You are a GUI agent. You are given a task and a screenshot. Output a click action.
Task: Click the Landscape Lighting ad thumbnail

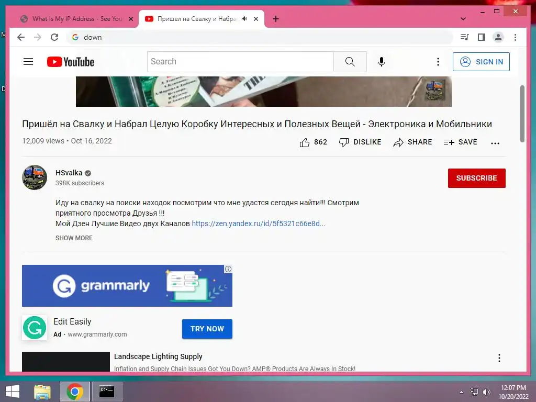(65, 362)
